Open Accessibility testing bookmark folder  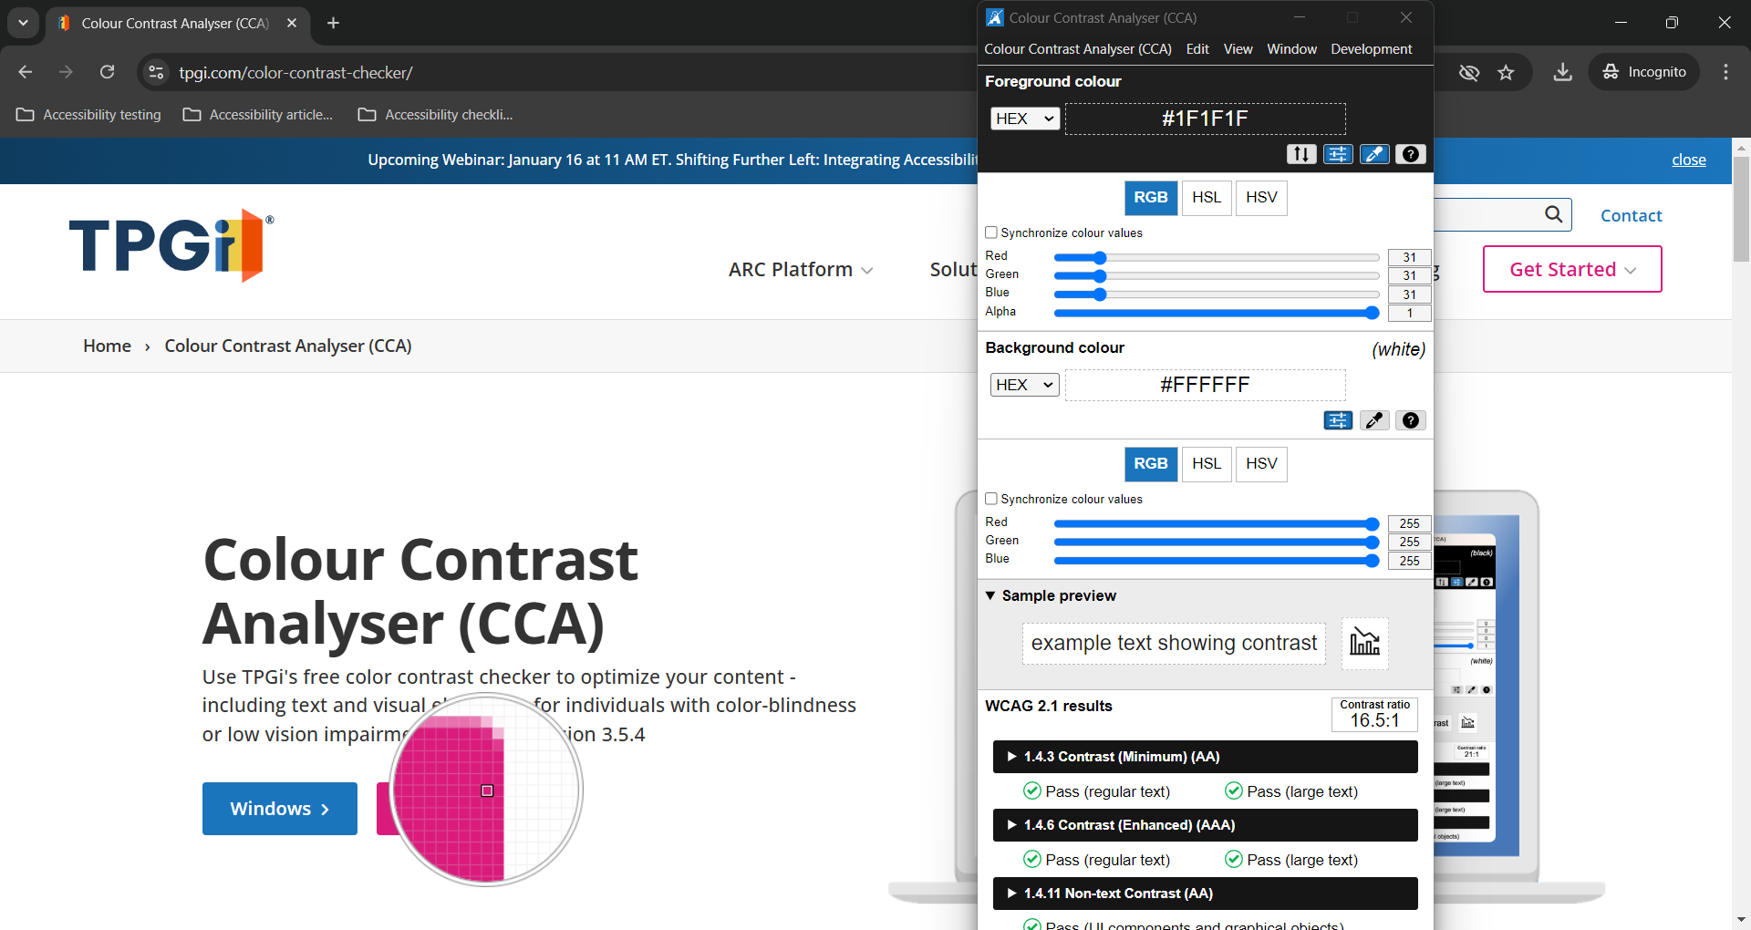point(89,115)
